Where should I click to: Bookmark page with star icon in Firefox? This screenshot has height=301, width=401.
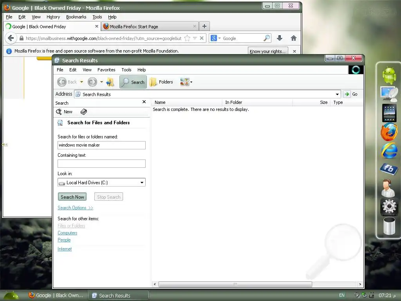tap(187, 38)
